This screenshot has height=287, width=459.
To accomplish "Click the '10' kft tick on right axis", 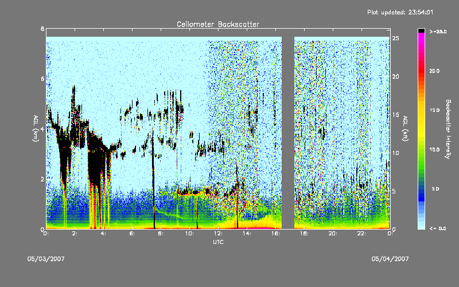I will pyautogui.click(x=396, y=153).
